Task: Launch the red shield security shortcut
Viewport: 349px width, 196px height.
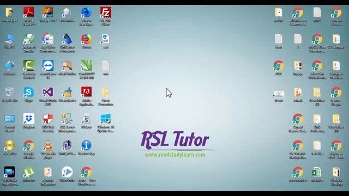Action: pyautogui.click(x=48, y=119)
